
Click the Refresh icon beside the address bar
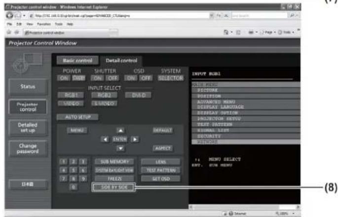(219, 15)
